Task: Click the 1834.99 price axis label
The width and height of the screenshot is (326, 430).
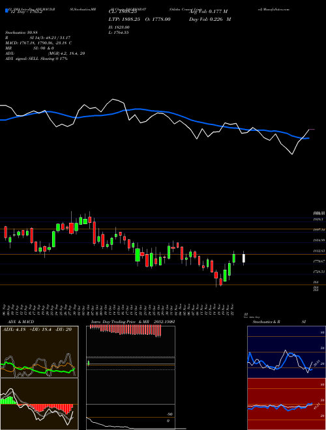Action: point(319,240)
